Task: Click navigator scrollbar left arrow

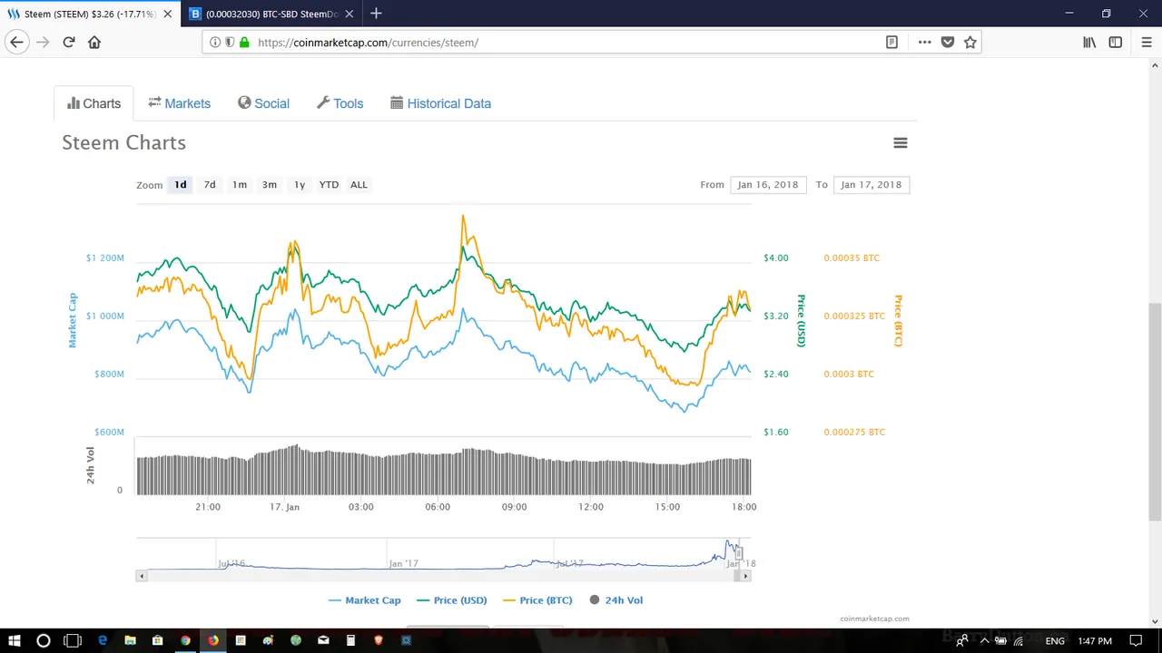Action: (x=142, y=576)
